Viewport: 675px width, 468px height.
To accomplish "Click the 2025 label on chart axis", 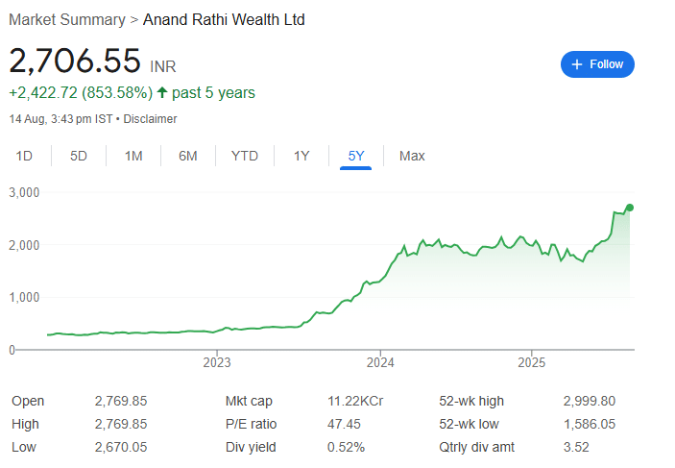I will point(531,362).
